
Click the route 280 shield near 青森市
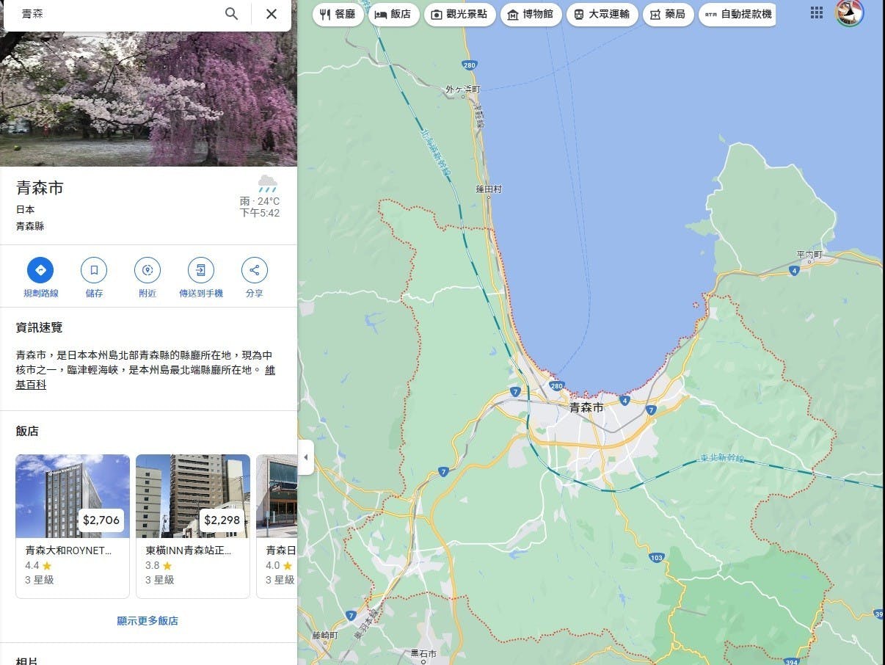pyautogui.click(x=556, y=385)
